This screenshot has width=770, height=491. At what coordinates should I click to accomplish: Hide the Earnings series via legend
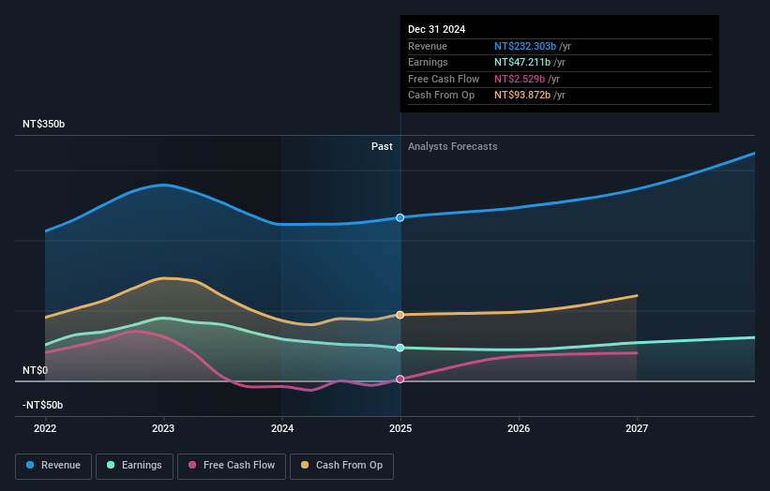[134, 465]
